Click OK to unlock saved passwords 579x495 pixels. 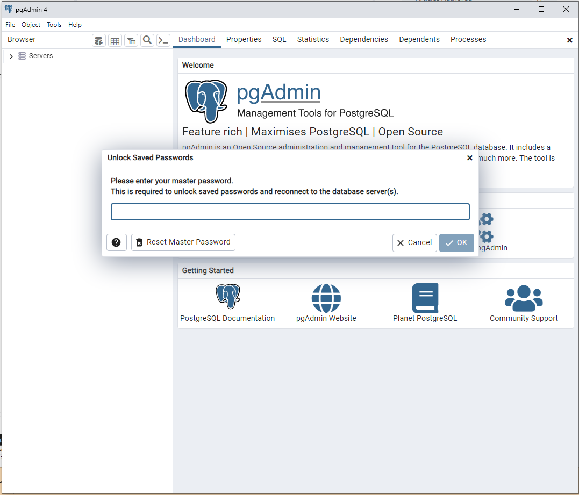(x=456, y=242)
